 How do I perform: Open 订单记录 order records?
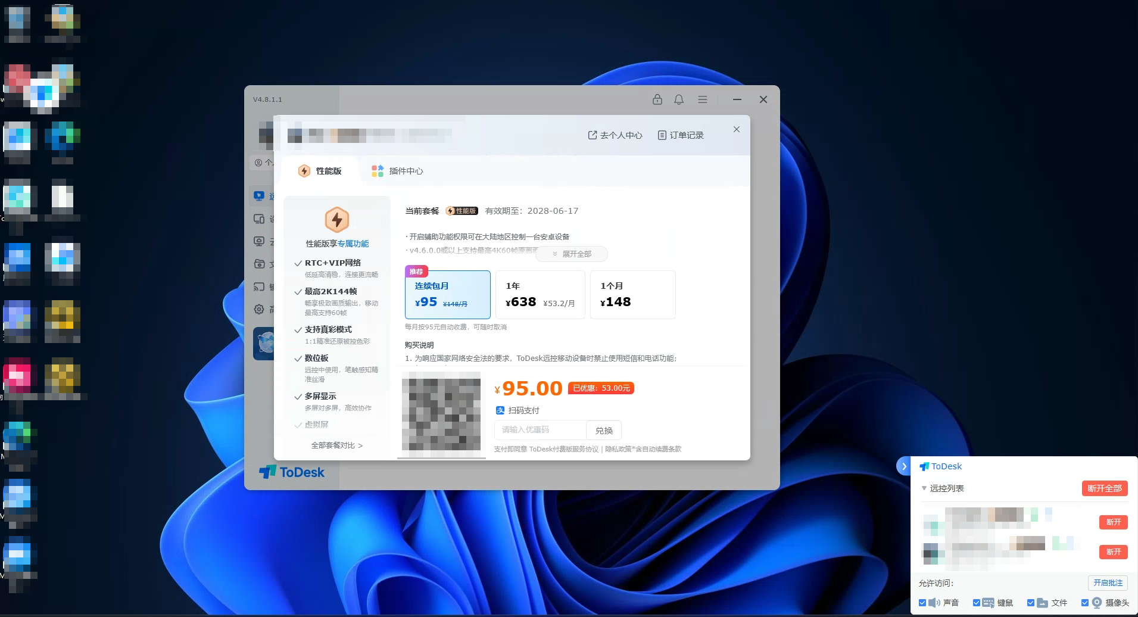681,135
